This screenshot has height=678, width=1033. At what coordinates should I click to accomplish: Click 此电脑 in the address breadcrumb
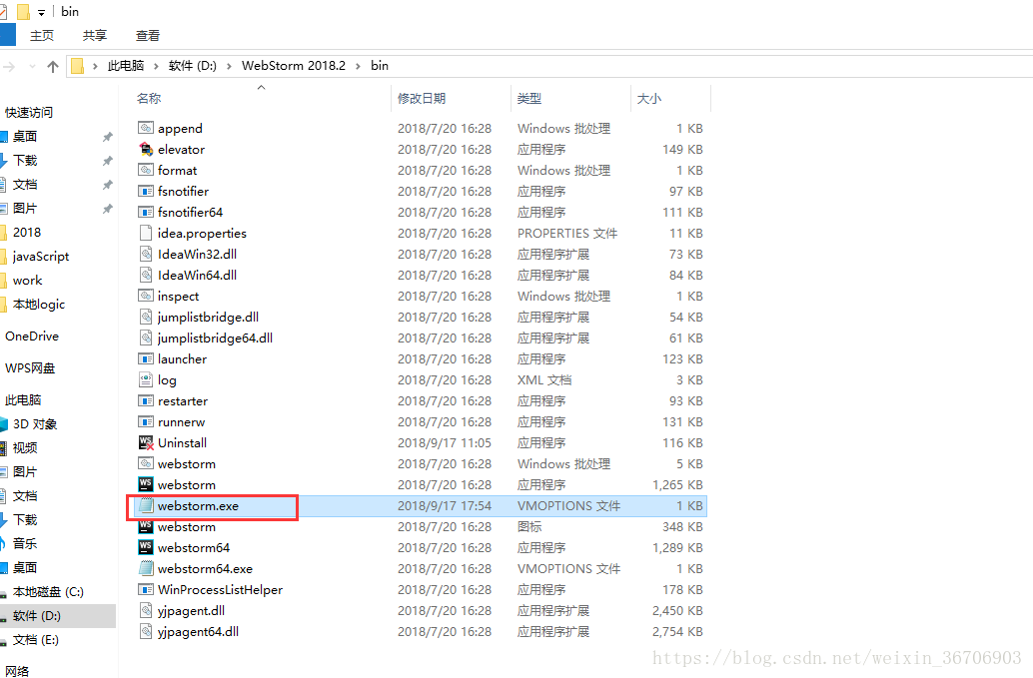[x=126, y=66]
